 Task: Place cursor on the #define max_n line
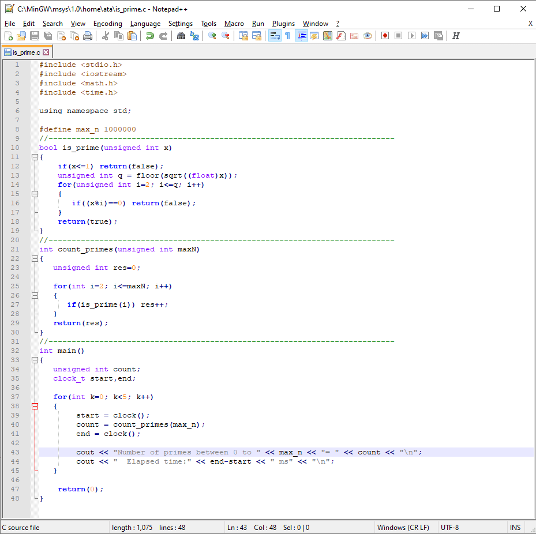point(88,129)
